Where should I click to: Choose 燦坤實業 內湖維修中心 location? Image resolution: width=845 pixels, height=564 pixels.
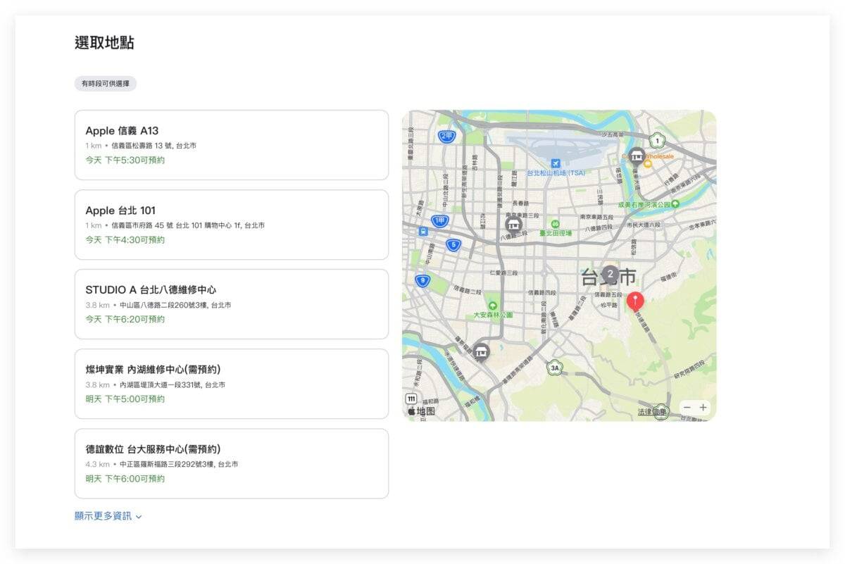point(231,384)
